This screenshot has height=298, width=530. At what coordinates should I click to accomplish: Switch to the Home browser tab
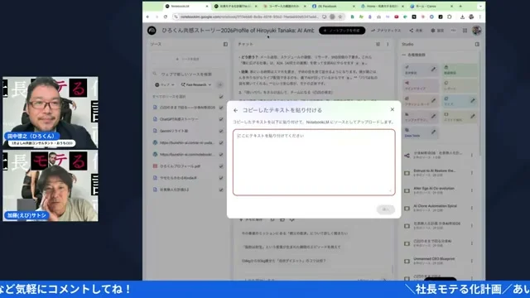(x=382, y=6)
